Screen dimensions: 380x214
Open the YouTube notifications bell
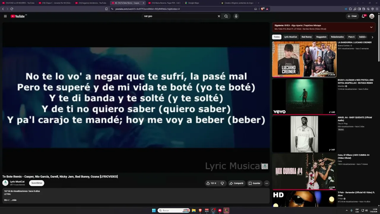(363, 16)
